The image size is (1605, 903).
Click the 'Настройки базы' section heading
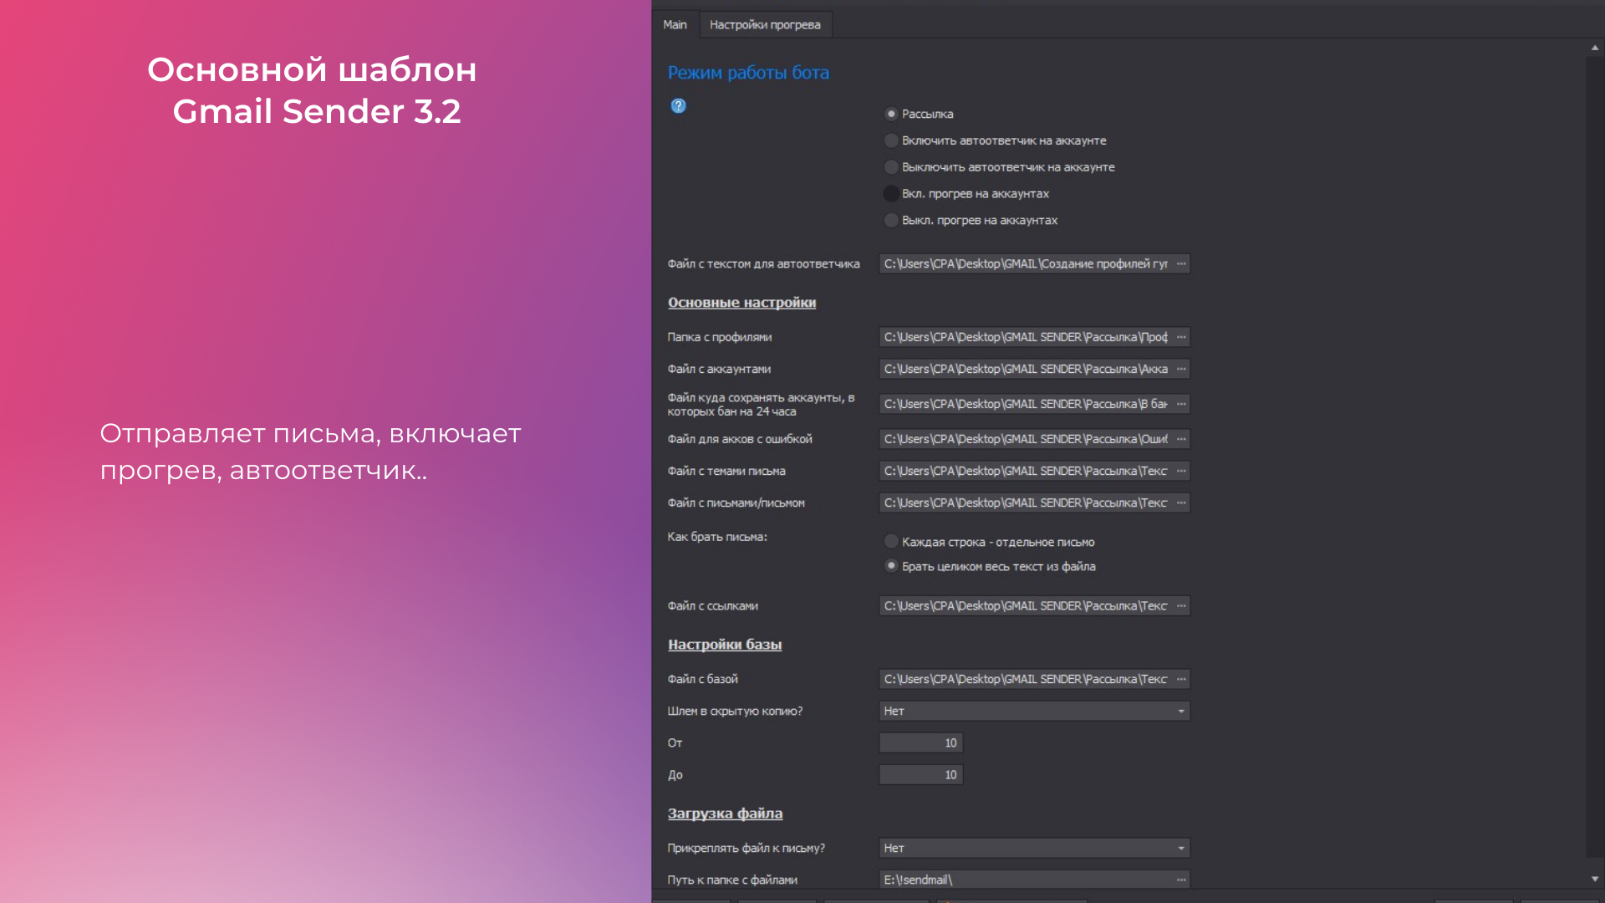pos(725,645)
